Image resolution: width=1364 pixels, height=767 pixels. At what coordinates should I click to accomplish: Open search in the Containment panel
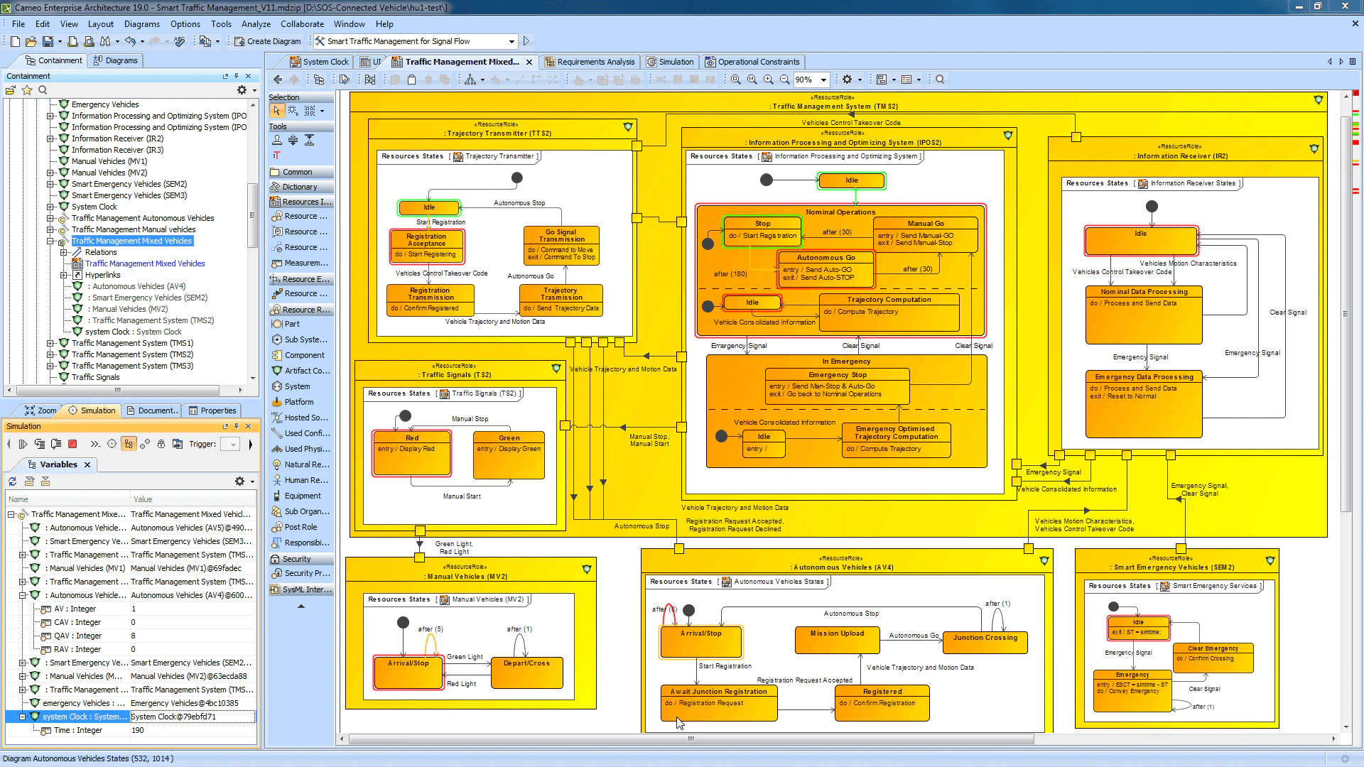pyautogui.click(x=43, y=90)
